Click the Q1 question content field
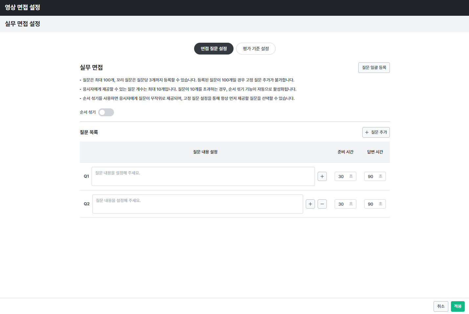Viewport: 469px width, 314px height. tap(203, 176)
